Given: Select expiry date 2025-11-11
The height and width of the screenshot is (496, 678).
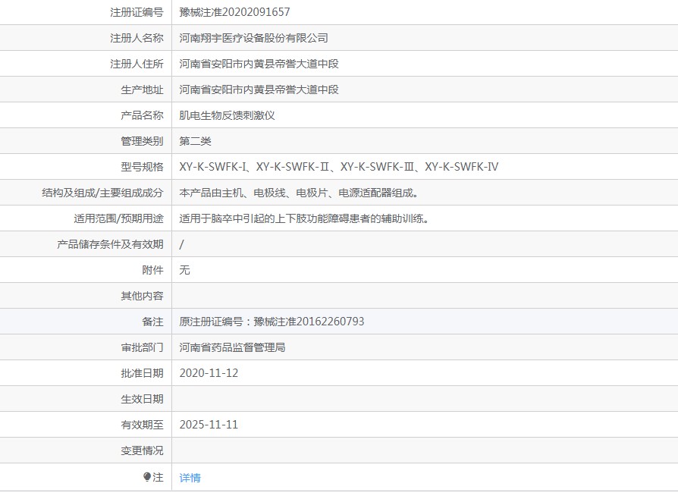Looking at the screenshot, I should (x=209, y=425).
